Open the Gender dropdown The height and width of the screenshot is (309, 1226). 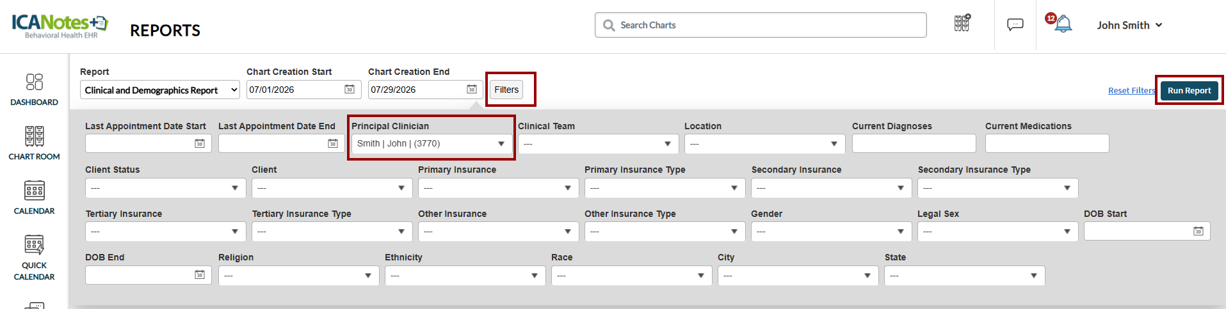pyautogui.click(x=831, y=231)
